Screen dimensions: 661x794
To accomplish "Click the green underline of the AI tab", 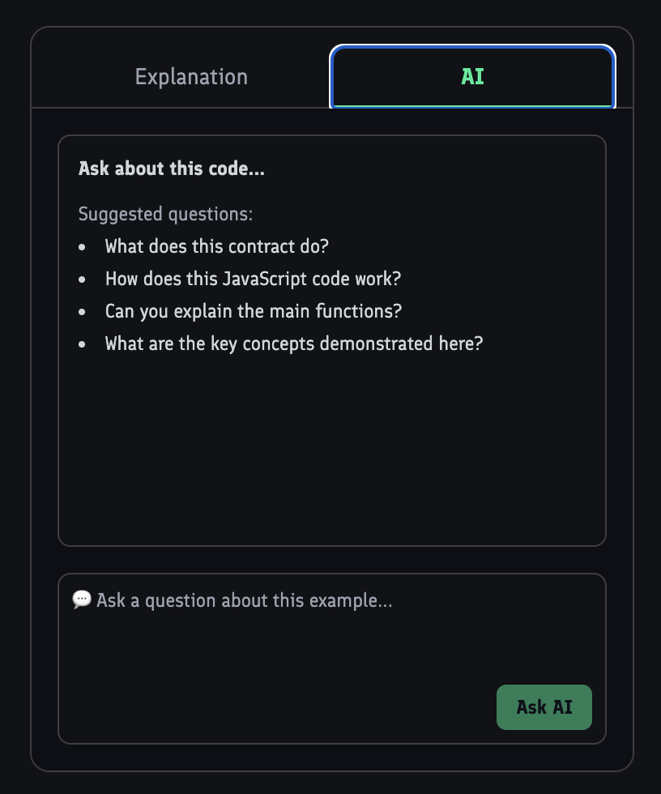I will tap(472, 105).
